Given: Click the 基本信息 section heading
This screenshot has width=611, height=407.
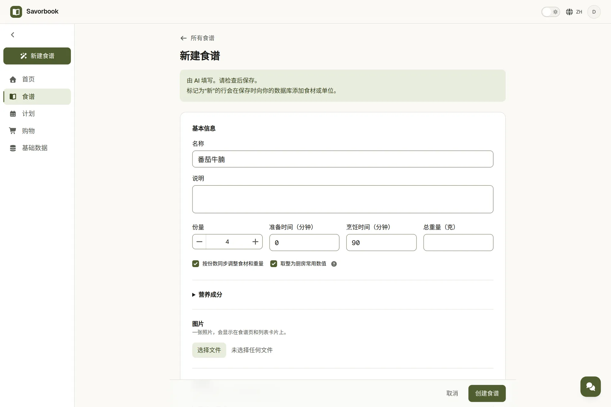Looking at the screenshot, I should point(204,128).
